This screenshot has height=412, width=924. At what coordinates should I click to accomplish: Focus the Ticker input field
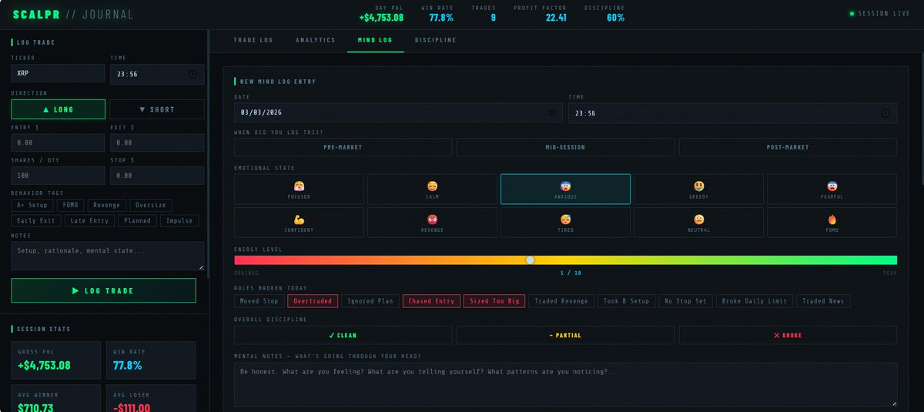pos(58,73)
